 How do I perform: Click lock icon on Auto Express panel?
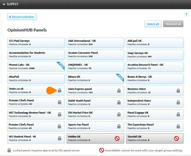point(119,91)
